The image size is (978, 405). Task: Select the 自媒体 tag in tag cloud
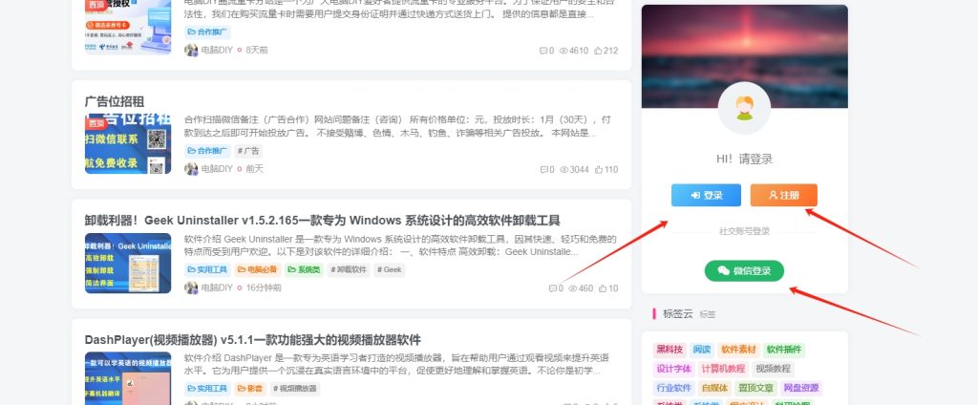(714, 388)
